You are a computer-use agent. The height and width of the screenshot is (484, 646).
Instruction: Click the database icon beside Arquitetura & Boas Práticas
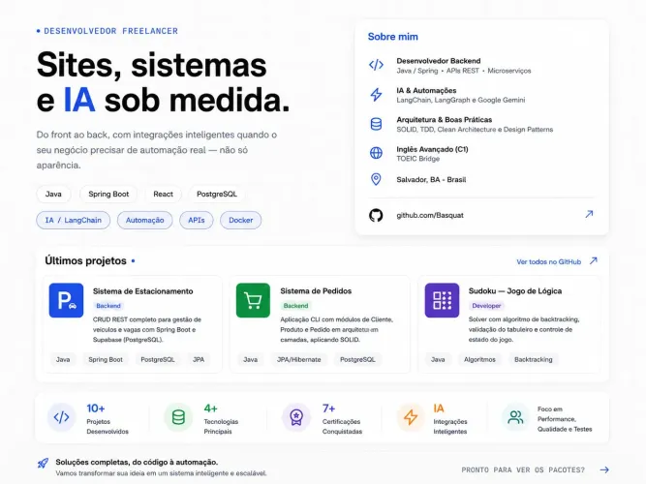coord(376,124)
